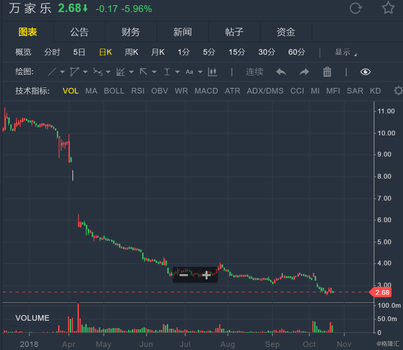Click the refresh icon at top right
The image size is (403, 350).
(x=356, y=8)
